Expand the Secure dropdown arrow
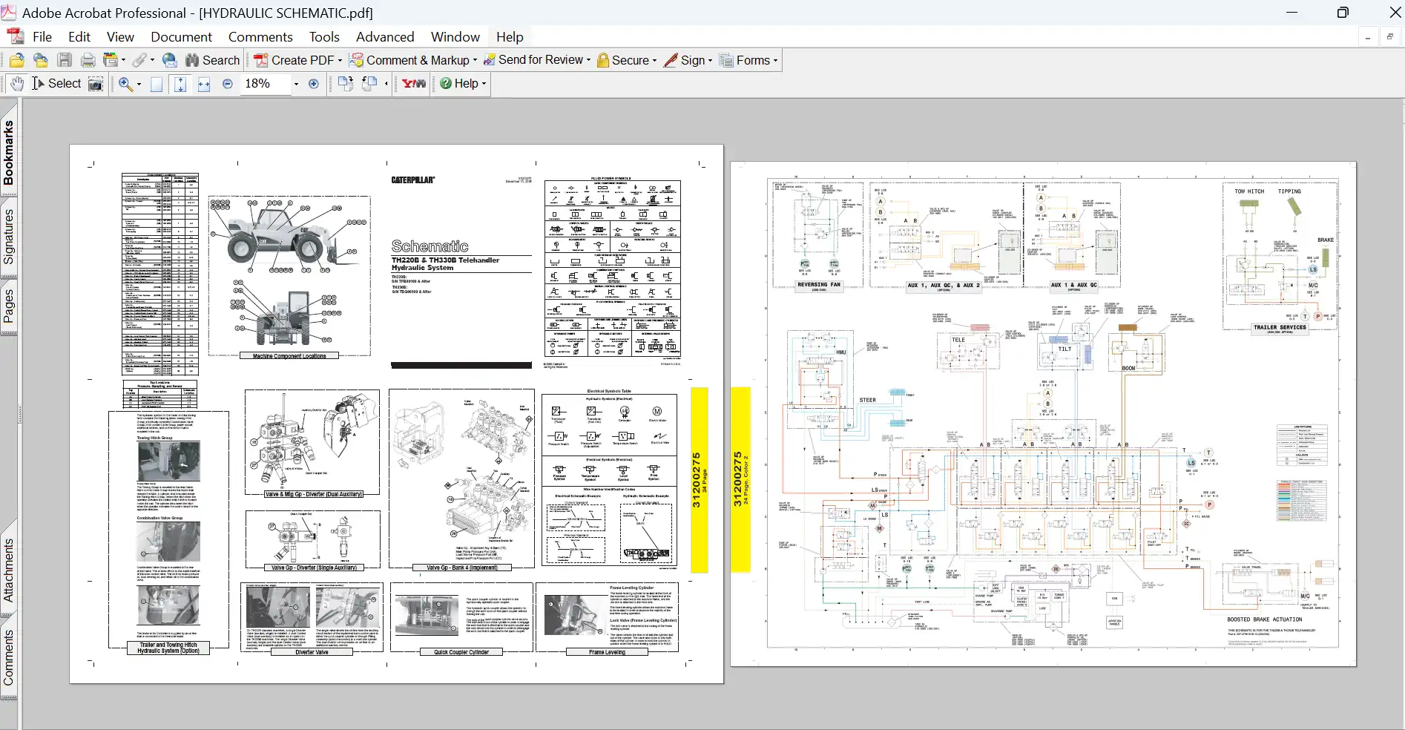Image resolution: width=1405 pixels, height=730 pixels. tap(654, 61)
